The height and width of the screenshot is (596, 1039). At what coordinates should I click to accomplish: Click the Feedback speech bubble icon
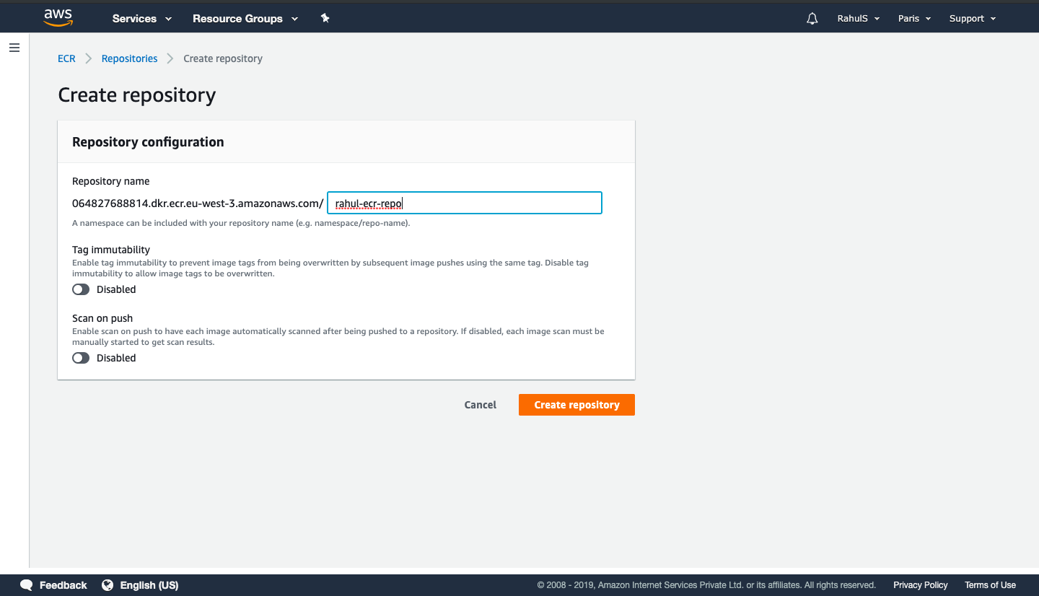click(x=27, y=585)
